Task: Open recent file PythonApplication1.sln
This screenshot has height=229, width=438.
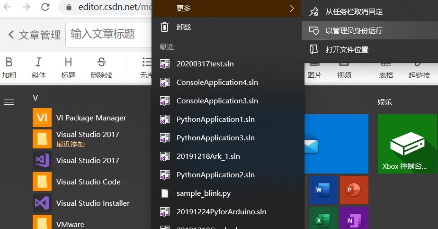Action: (228, 119)
